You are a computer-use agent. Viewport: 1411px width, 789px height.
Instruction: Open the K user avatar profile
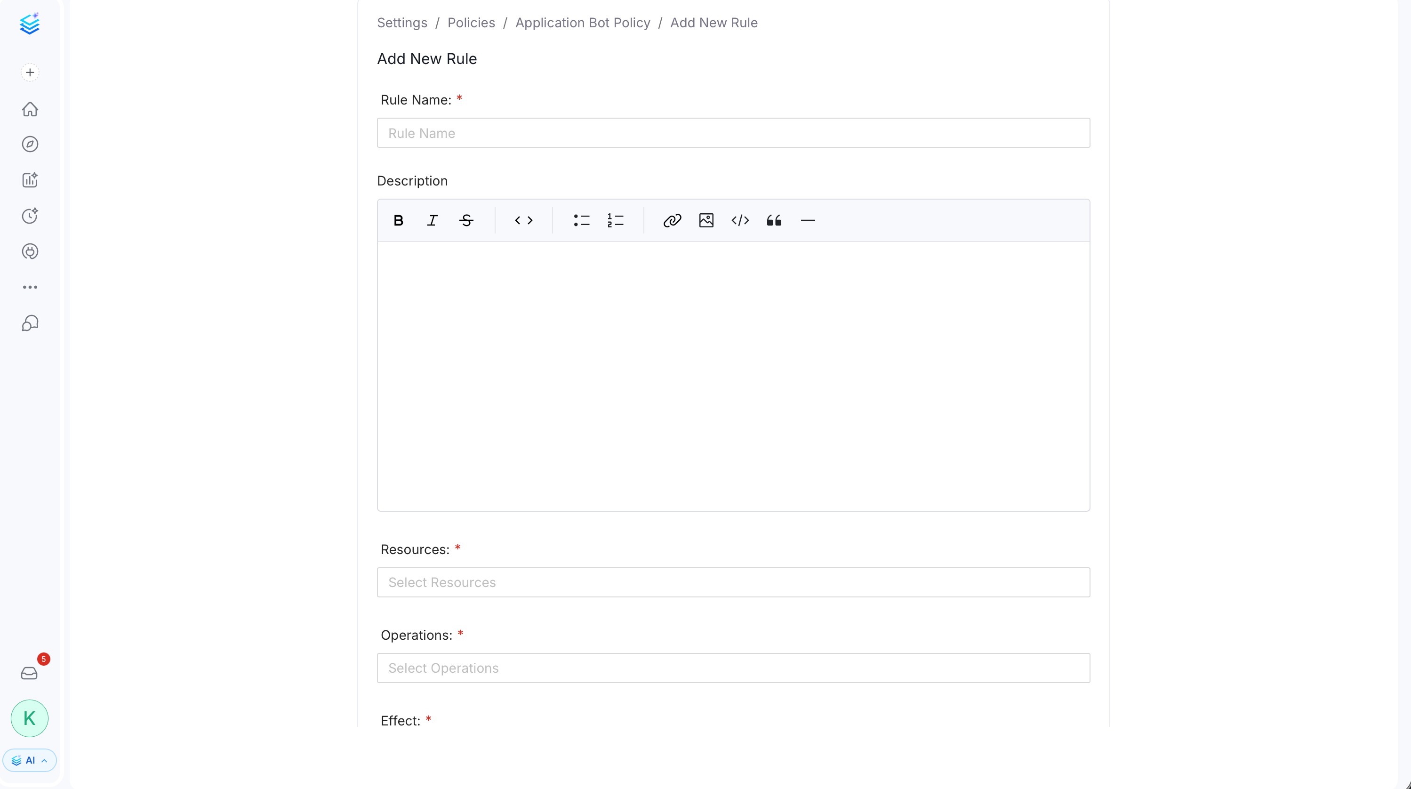pyautogui.click(x=30, y=718)
